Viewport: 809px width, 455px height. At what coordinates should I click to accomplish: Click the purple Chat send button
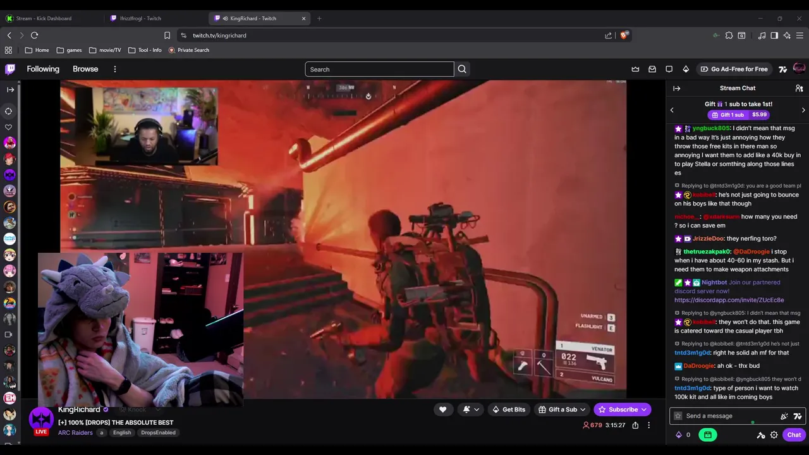click(794, 435)
